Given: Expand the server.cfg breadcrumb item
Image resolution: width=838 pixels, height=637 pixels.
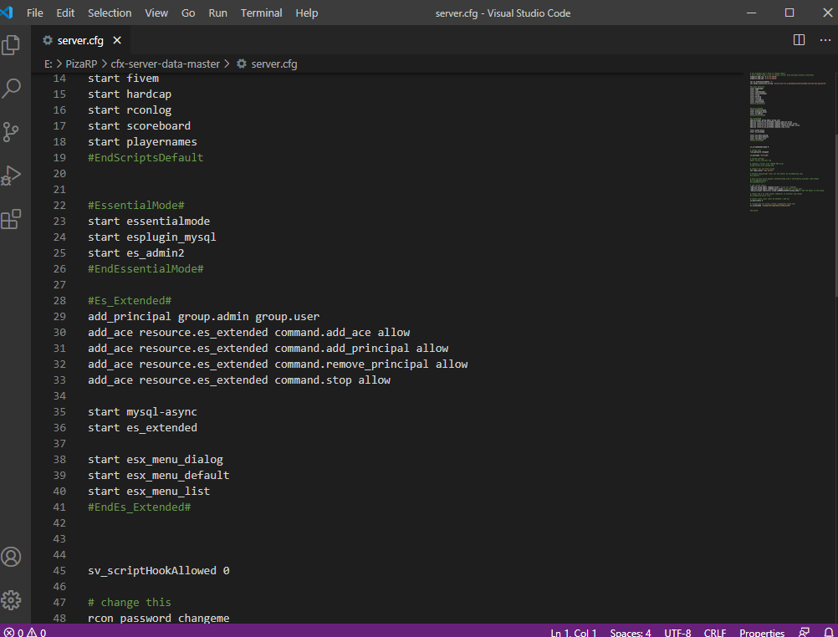Looking at the screenshot, I should click(x=274, y=64).
